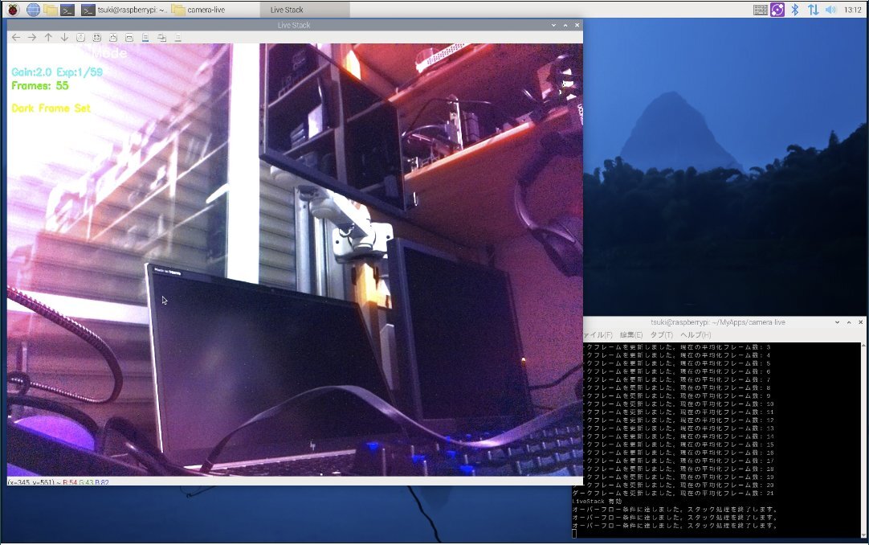Open the on-screen keyboard tray icon
Image resolution: width=869 pixels, height=545 pixels.
pos(761,10)
